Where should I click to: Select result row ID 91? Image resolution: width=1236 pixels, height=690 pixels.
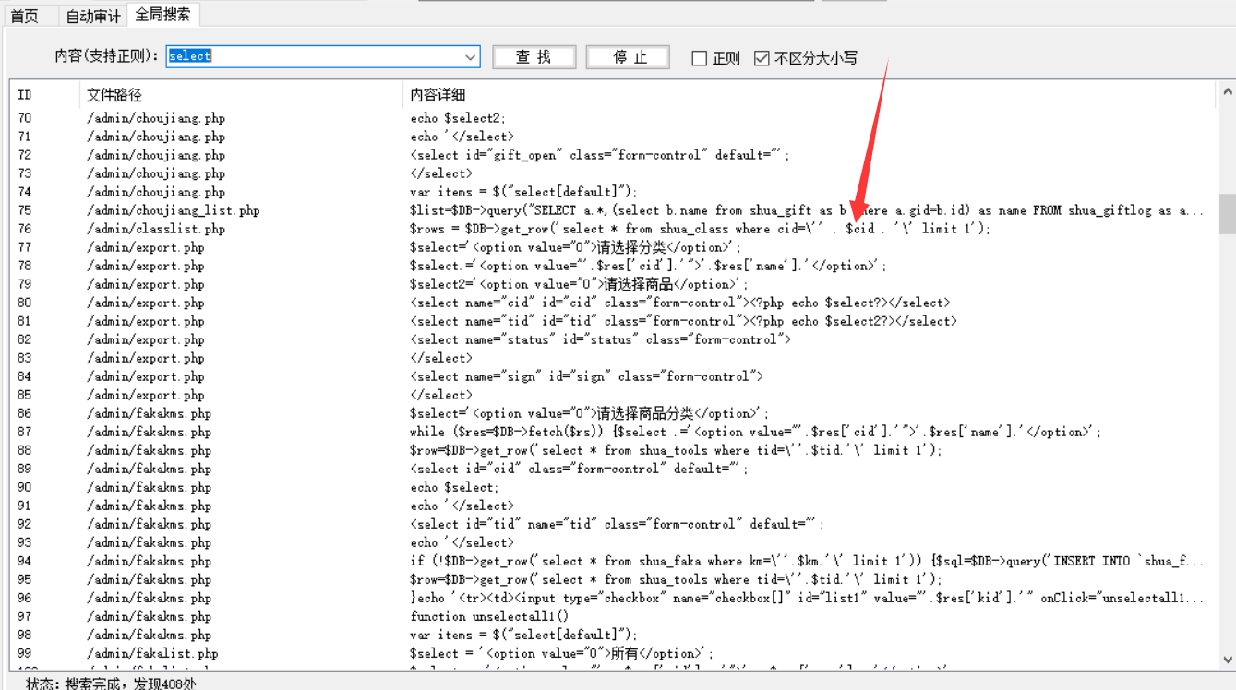pos(25,506)
